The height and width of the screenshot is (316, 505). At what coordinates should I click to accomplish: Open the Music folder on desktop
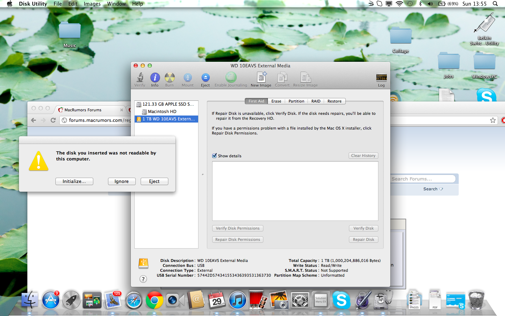click(70, 34)
